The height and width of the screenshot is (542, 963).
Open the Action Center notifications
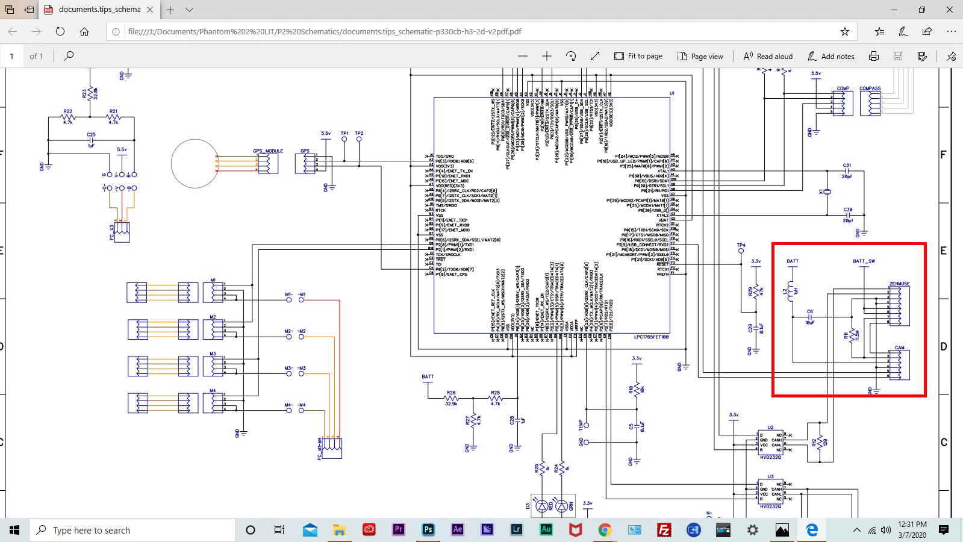pyautogui.click(x=944, y=530)
